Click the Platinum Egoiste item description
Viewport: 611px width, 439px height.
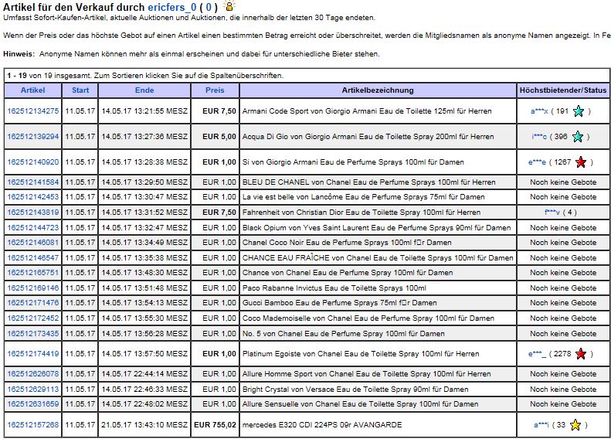tap(361, 354)
